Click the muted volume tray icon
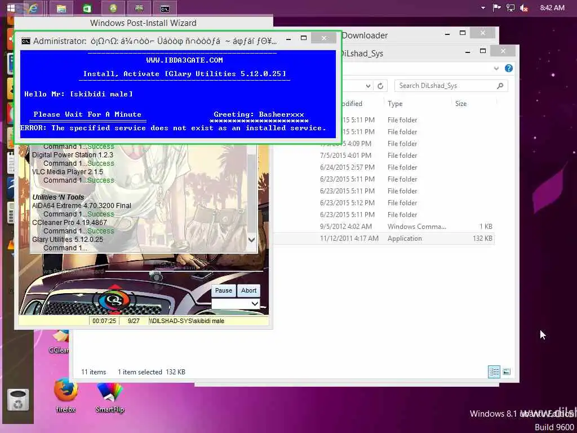The image size is (577, 433). [x=524, y=8]
